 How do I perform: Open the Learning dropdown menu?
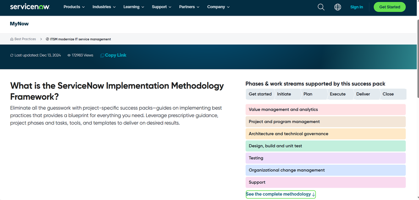coord(133,7)
